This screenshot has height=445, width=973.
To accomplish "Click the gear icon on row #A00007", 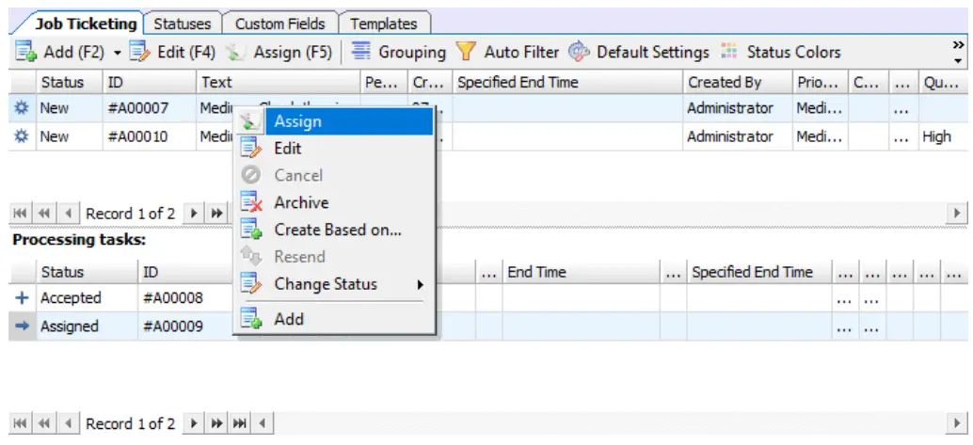I will pos(22,108).
